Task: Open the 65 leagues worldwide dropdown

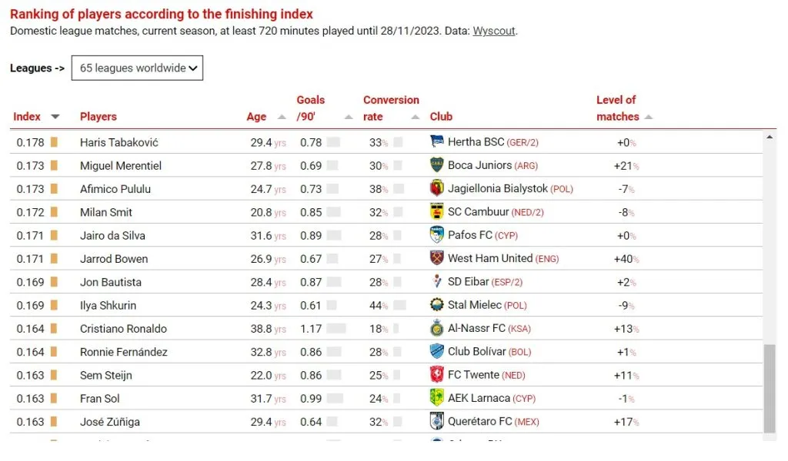Action: coord(137,68)
